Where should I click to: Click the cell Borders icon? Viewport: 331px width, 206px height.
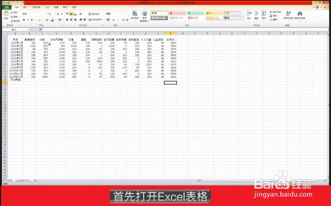click(39, 20)
